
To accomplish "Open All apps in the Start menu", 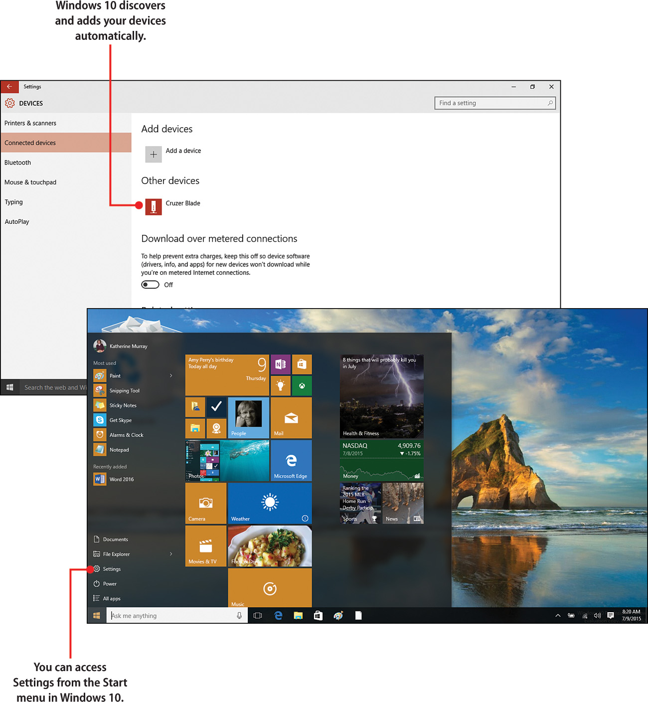I will (x=107, y=599).
